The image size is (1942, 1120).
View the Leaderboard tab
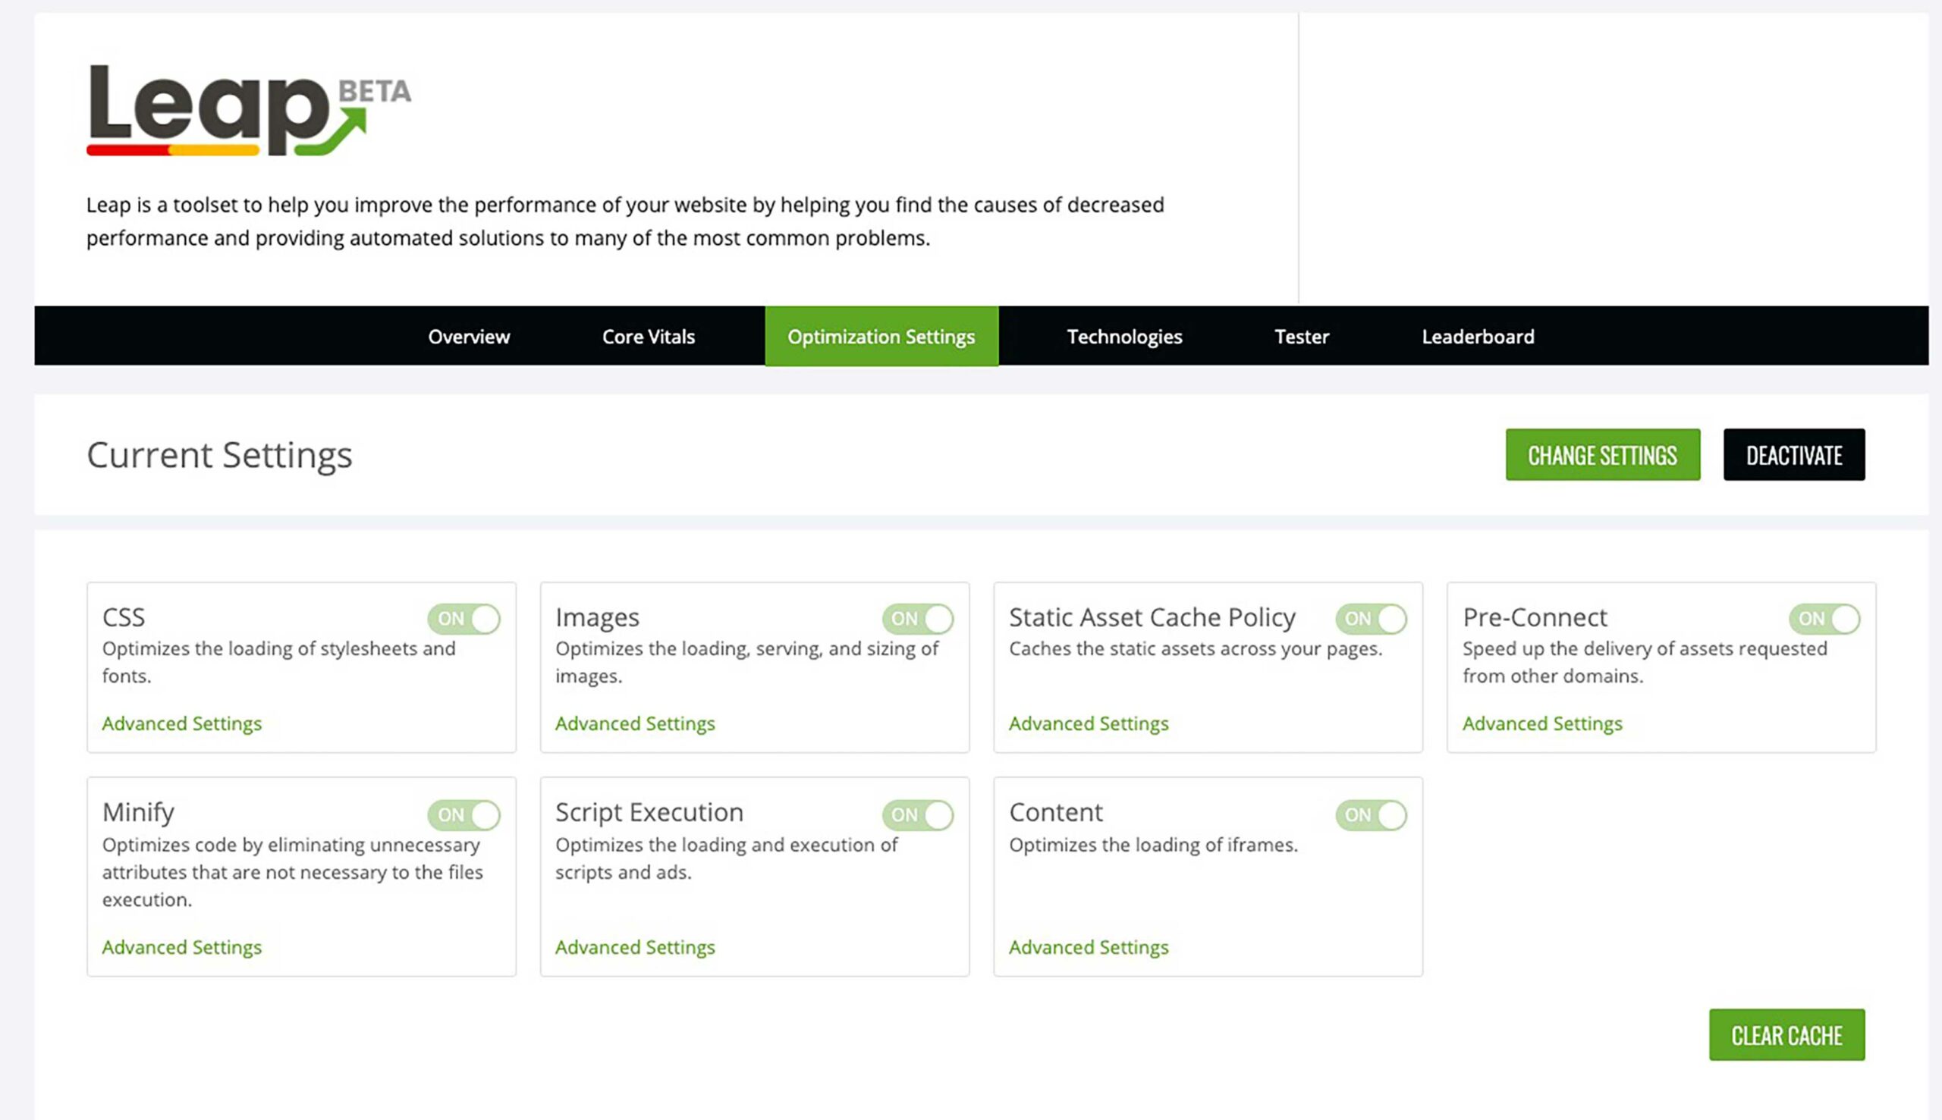[x=1477, y=336]
